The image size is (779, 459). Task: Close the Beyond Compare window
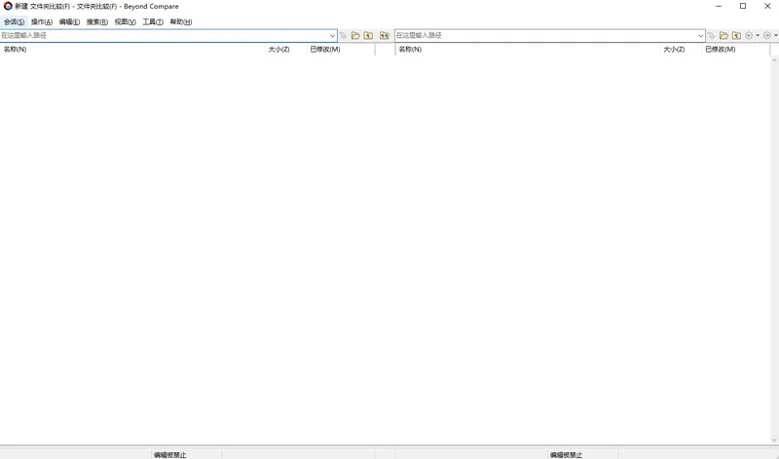tap(767, 6)
